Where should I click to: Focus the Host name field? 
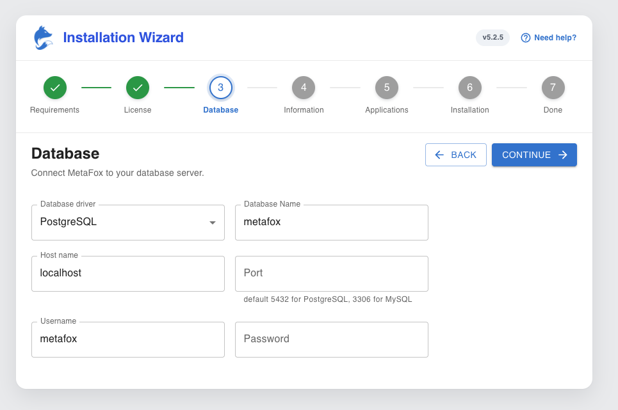(x=128, y=274)
